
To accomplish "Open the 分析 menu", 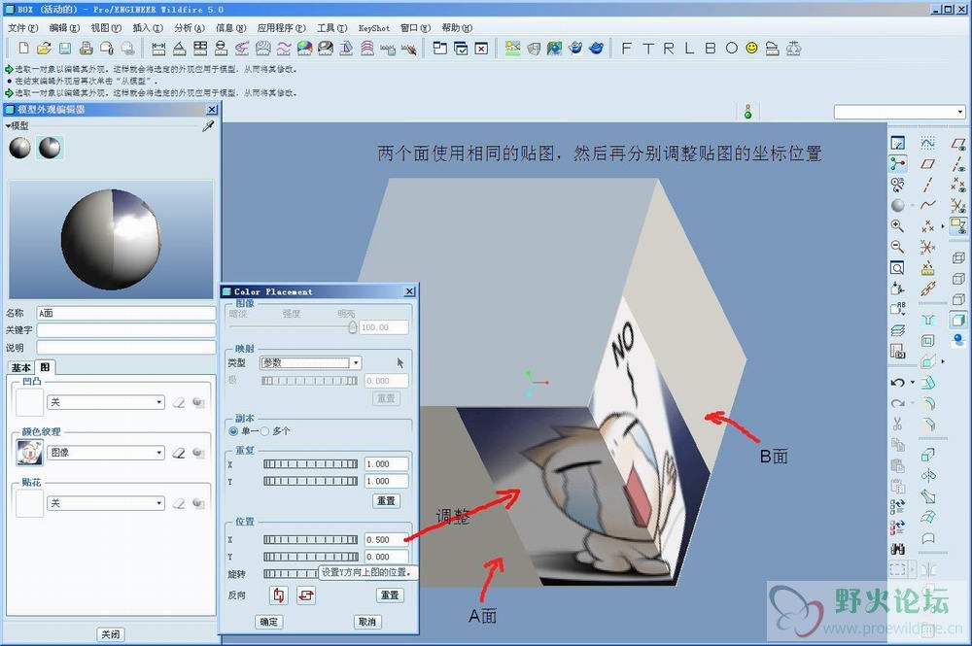I will click(x=190, y=28).
